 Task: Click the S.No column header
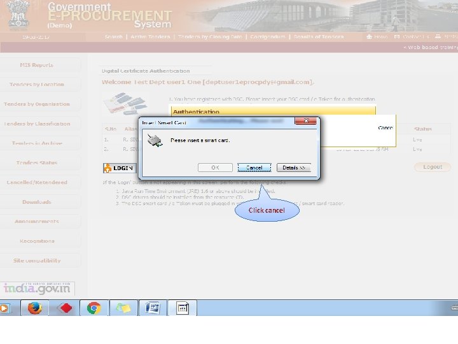(111, 129)
